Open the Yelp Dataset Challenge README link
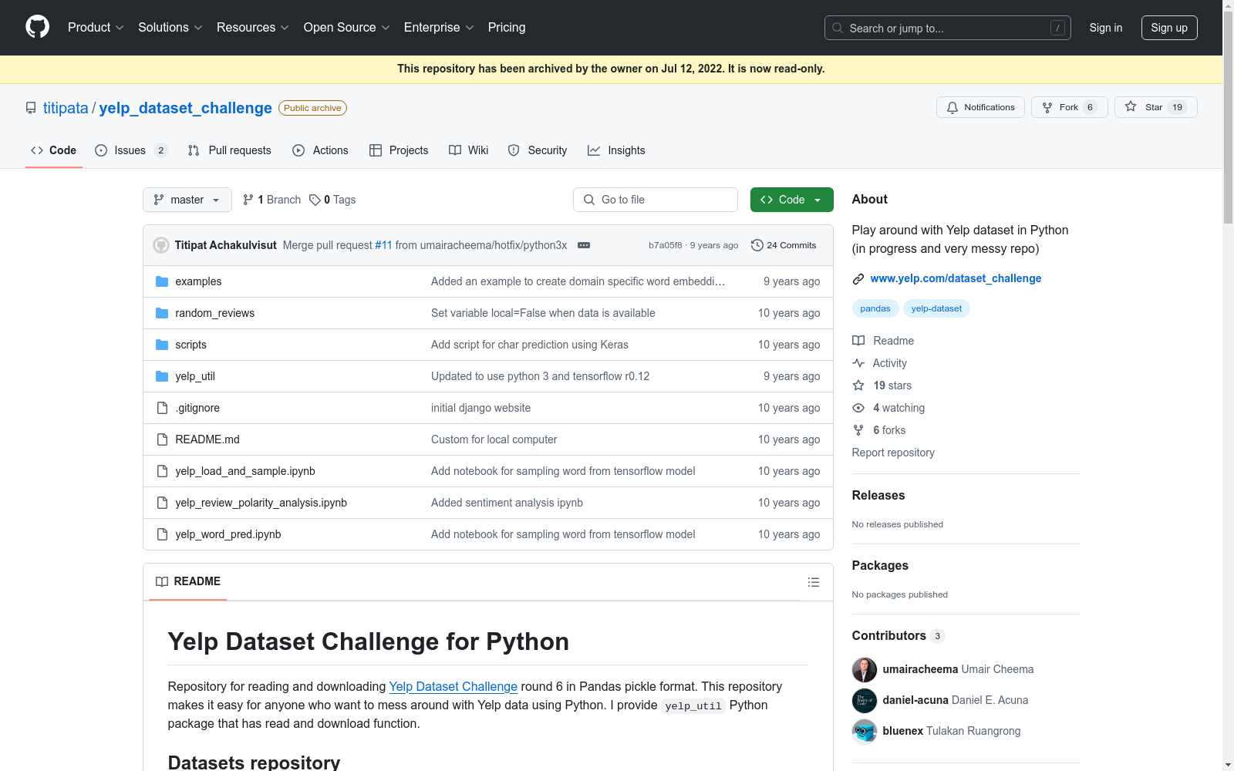 [453, 686]
